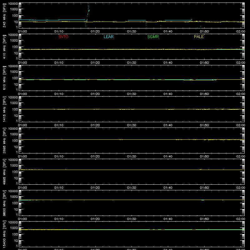This screenshot has width=250, height=250.
Task: Click the 1000 tick label of 410 MHz panel
Action: [x=14, y=41]
